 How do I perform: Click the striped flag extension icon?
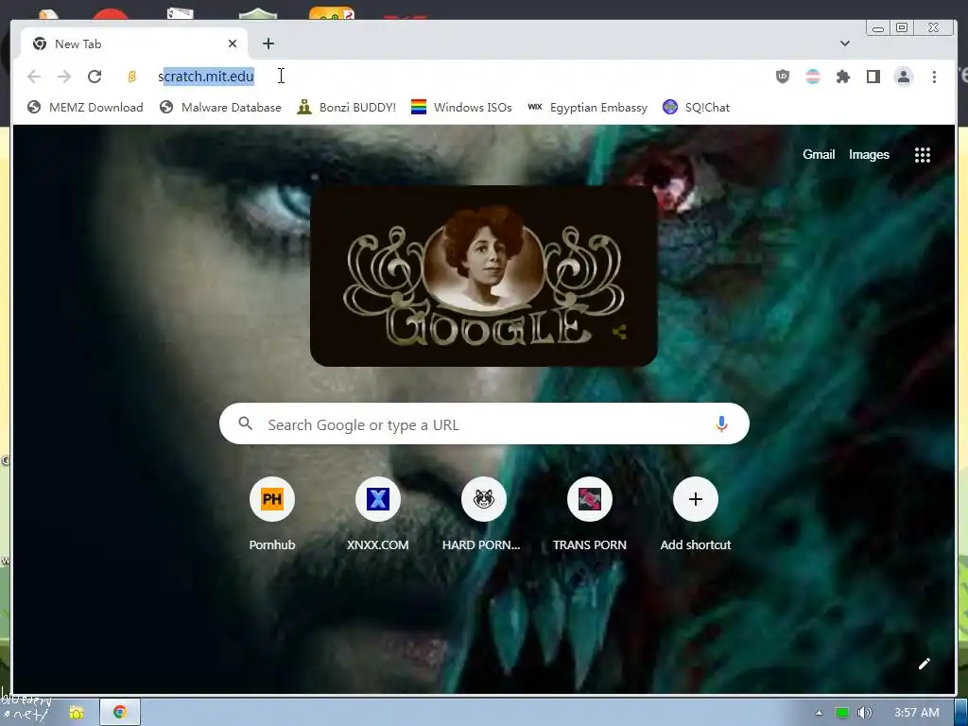pos(813,77)
